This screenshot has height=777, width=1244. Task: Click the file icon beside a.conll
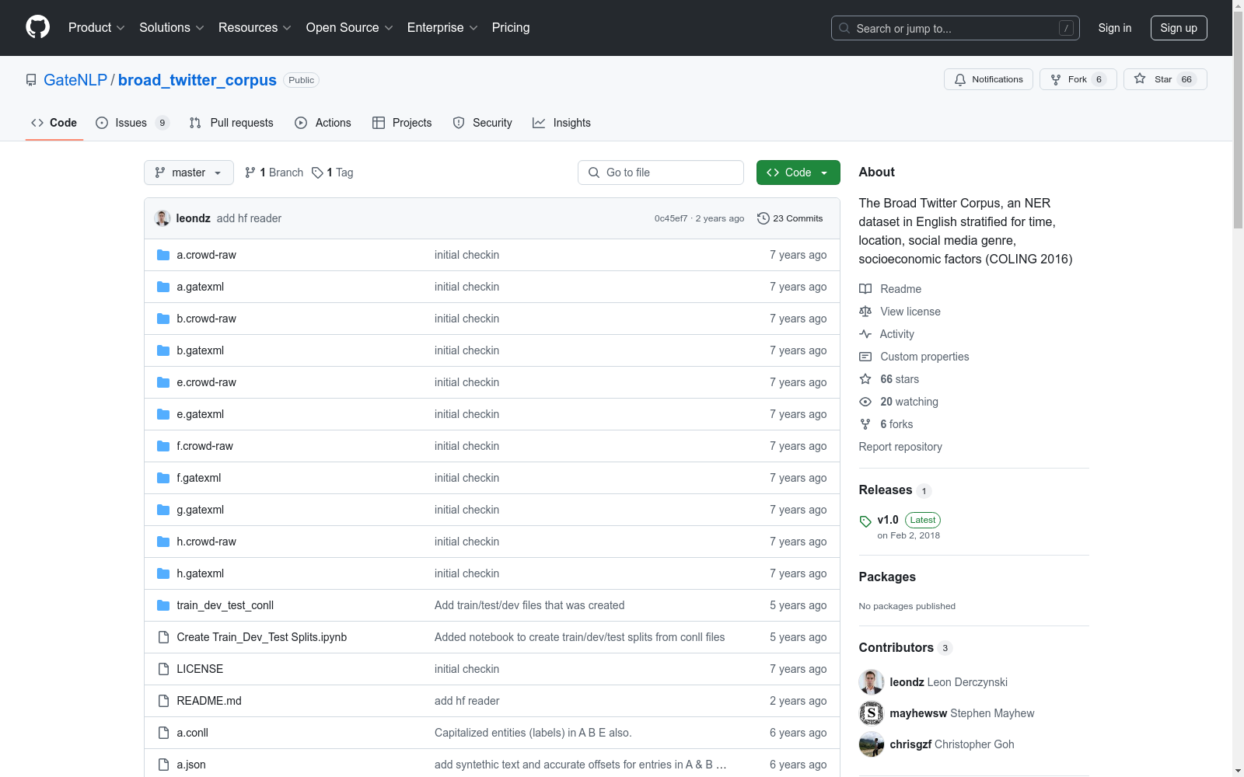163,733
